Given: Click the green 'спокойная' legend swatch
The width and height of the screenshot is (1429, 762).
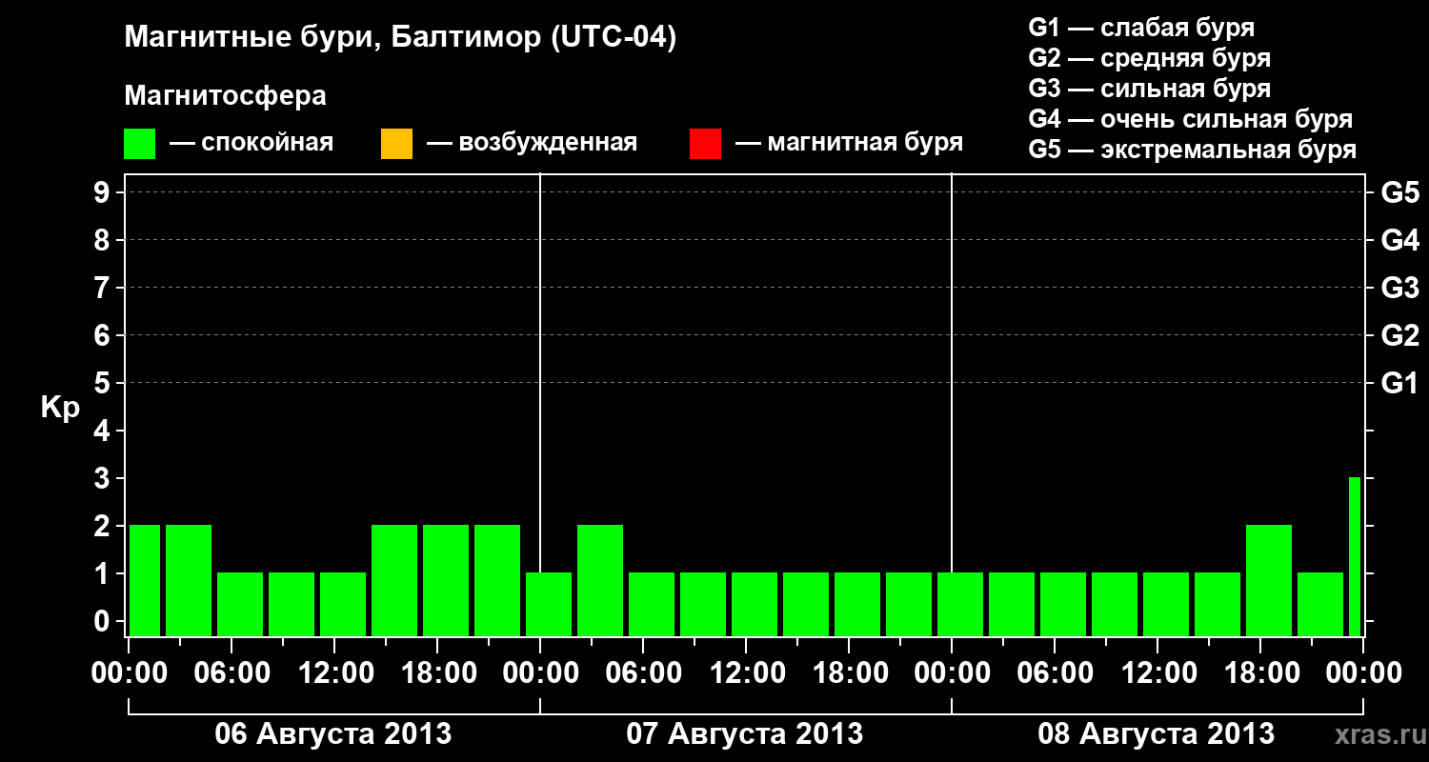Looking at the screenshot, I should point(140,144).
